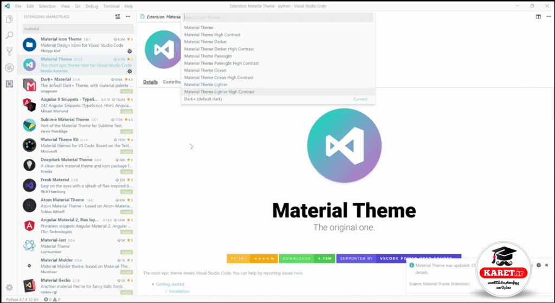Click errors and warnings status bar indicator
This screenshot has height=303, width=555.
pyautogui.click(x=52, y=299)
